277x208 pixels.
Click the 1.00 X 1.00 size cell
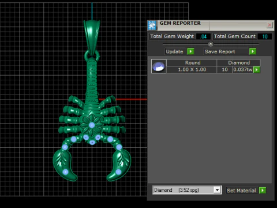[x=192, y=69]
